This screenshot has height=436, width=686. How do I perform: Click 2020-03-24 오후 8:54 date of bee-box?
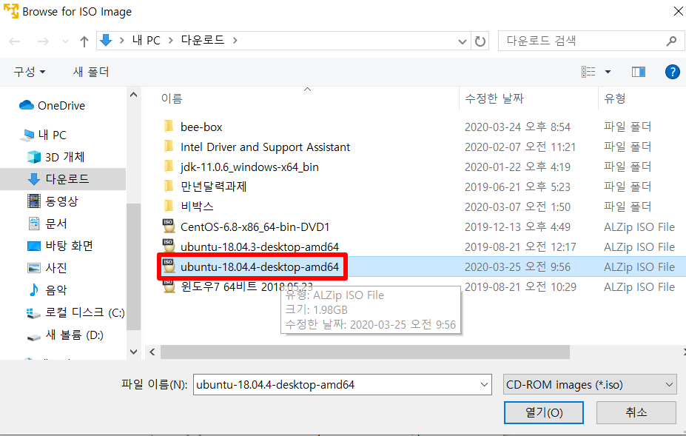(517, 127)
